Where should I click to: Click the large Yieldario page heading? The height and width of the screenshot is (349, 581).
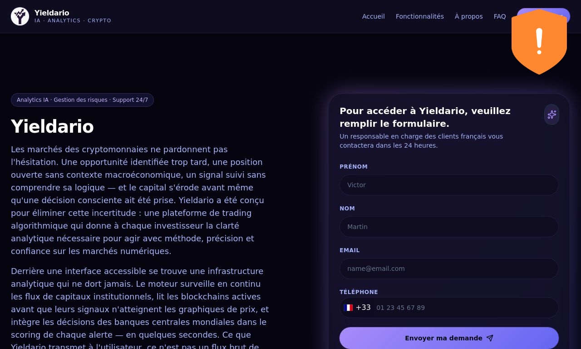tap(52, 126)
